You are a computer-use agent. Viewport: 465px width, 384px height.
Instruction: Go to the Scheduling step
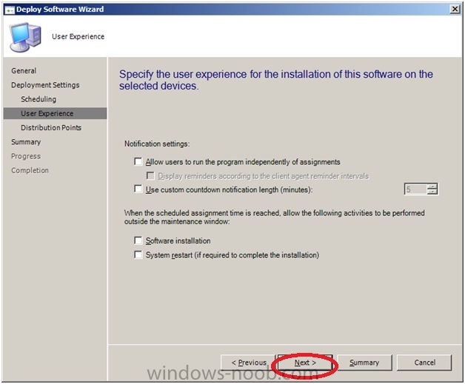click(39, 99)
